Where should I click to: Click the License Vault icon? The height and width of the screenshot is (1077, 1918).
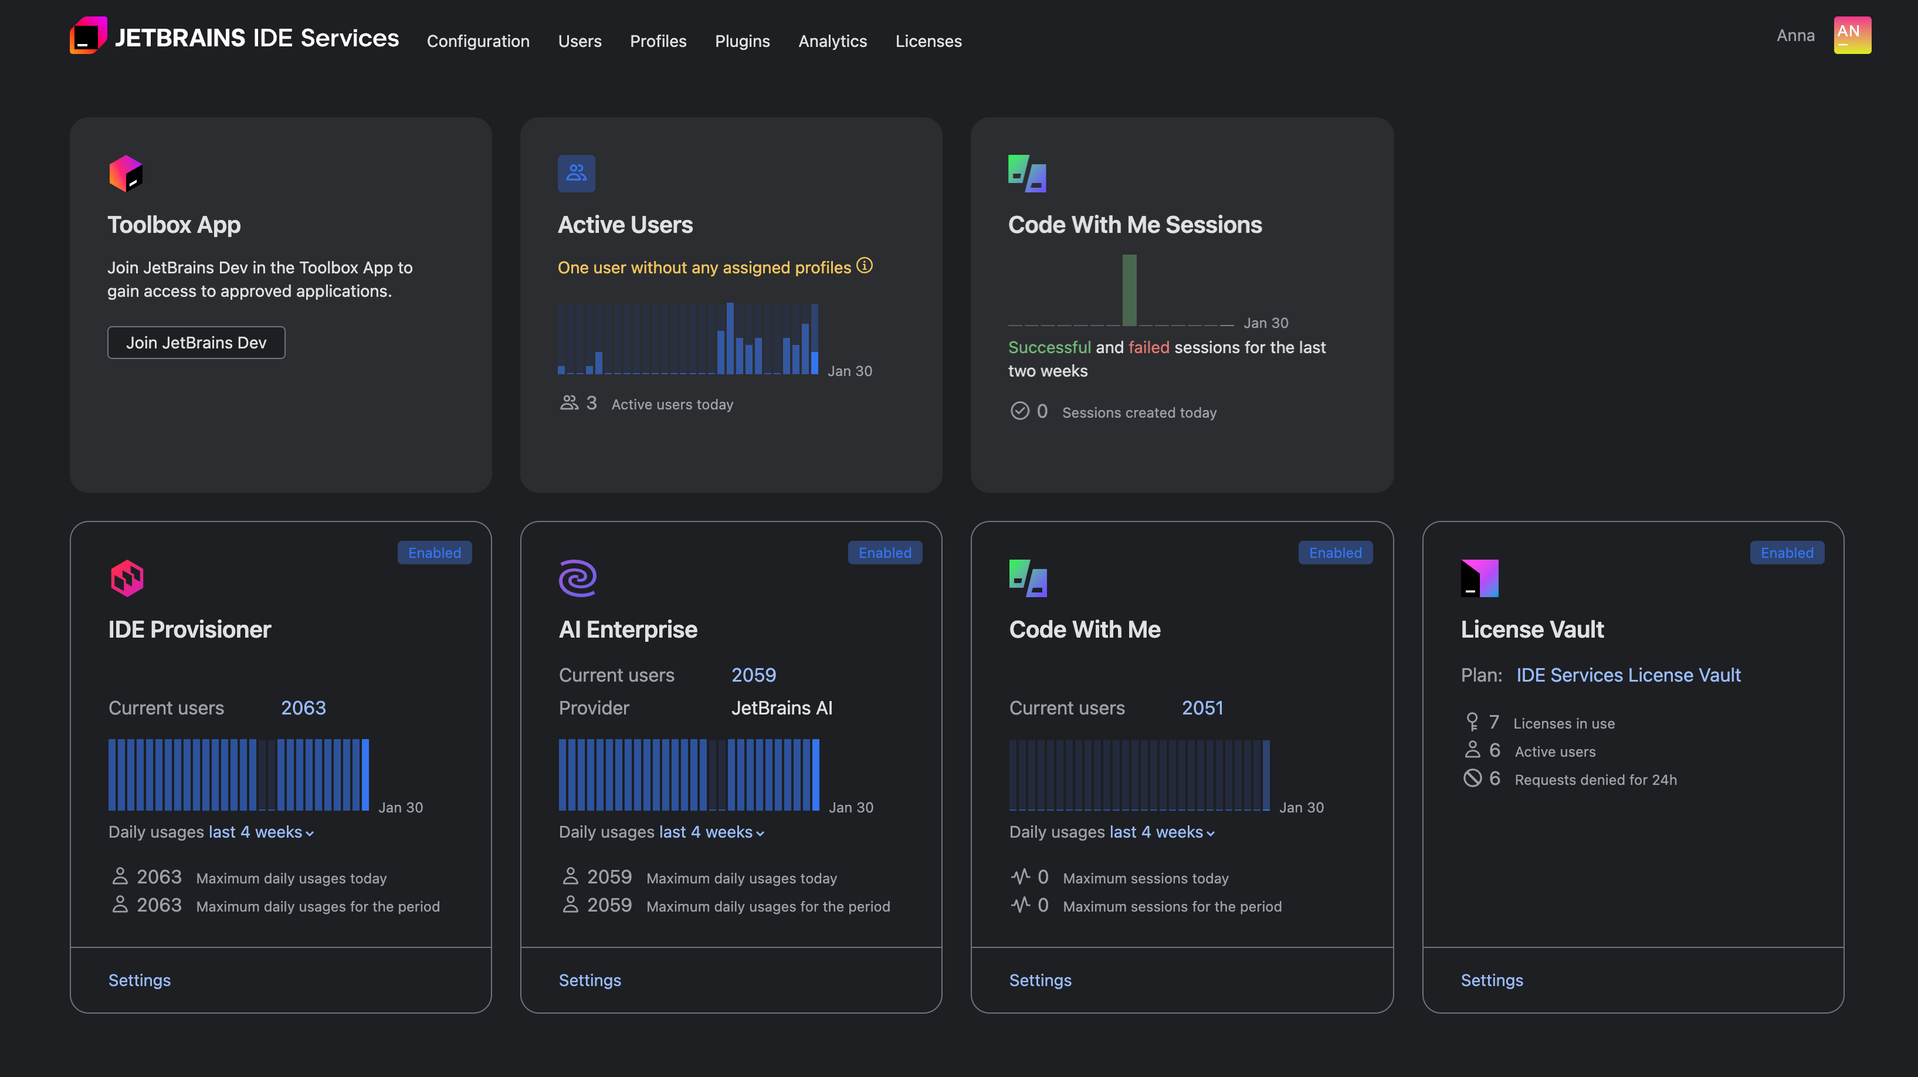1480,577
